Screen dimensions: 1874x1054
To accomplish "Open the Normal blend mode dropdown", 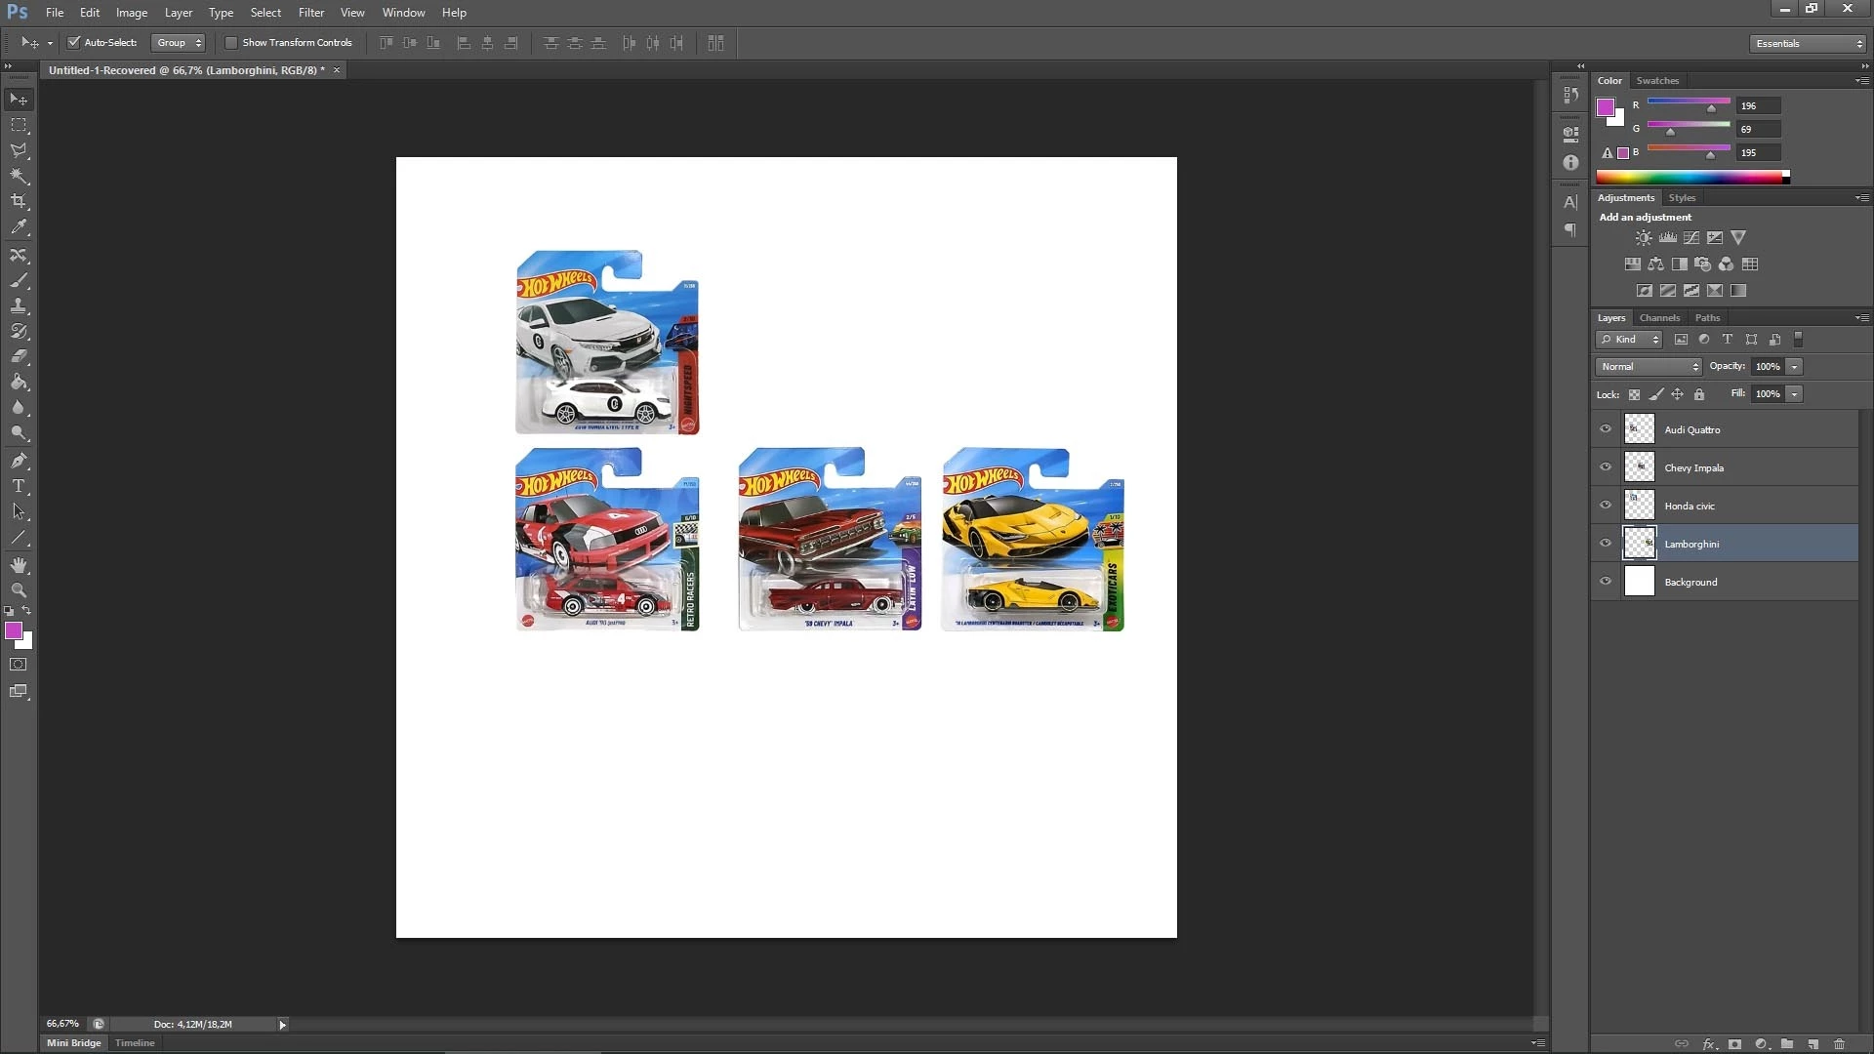I will (x=1649, y=367).
